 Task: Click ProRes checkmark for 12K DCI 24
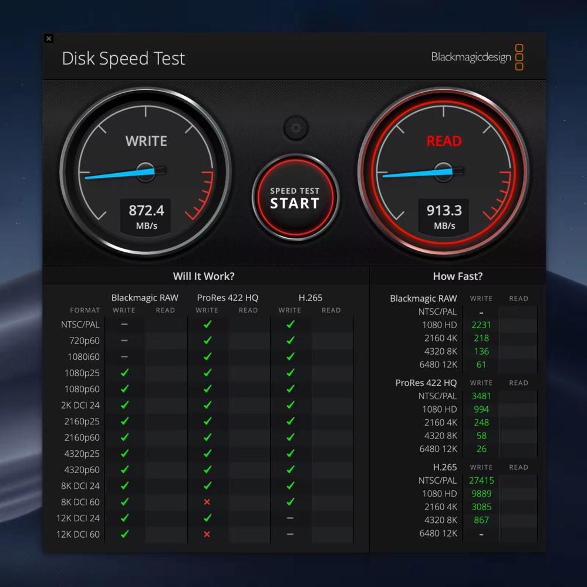click(207, 518)
